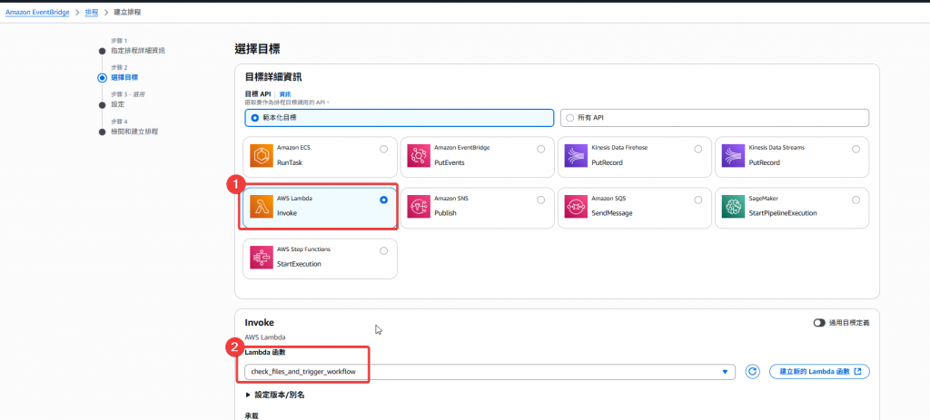The image size is (930, 420).
Task: Refresh the Lambda function list
Action: pos(753,371)
